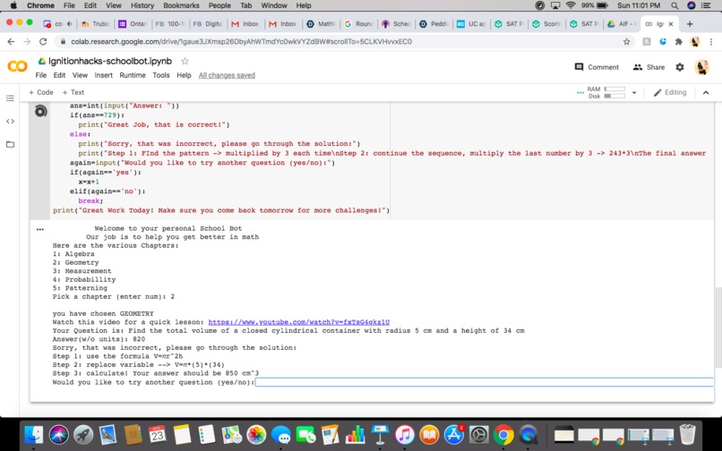Click the browser address bar URL
This screenshot has height=451, width=722.
point(241,41)
